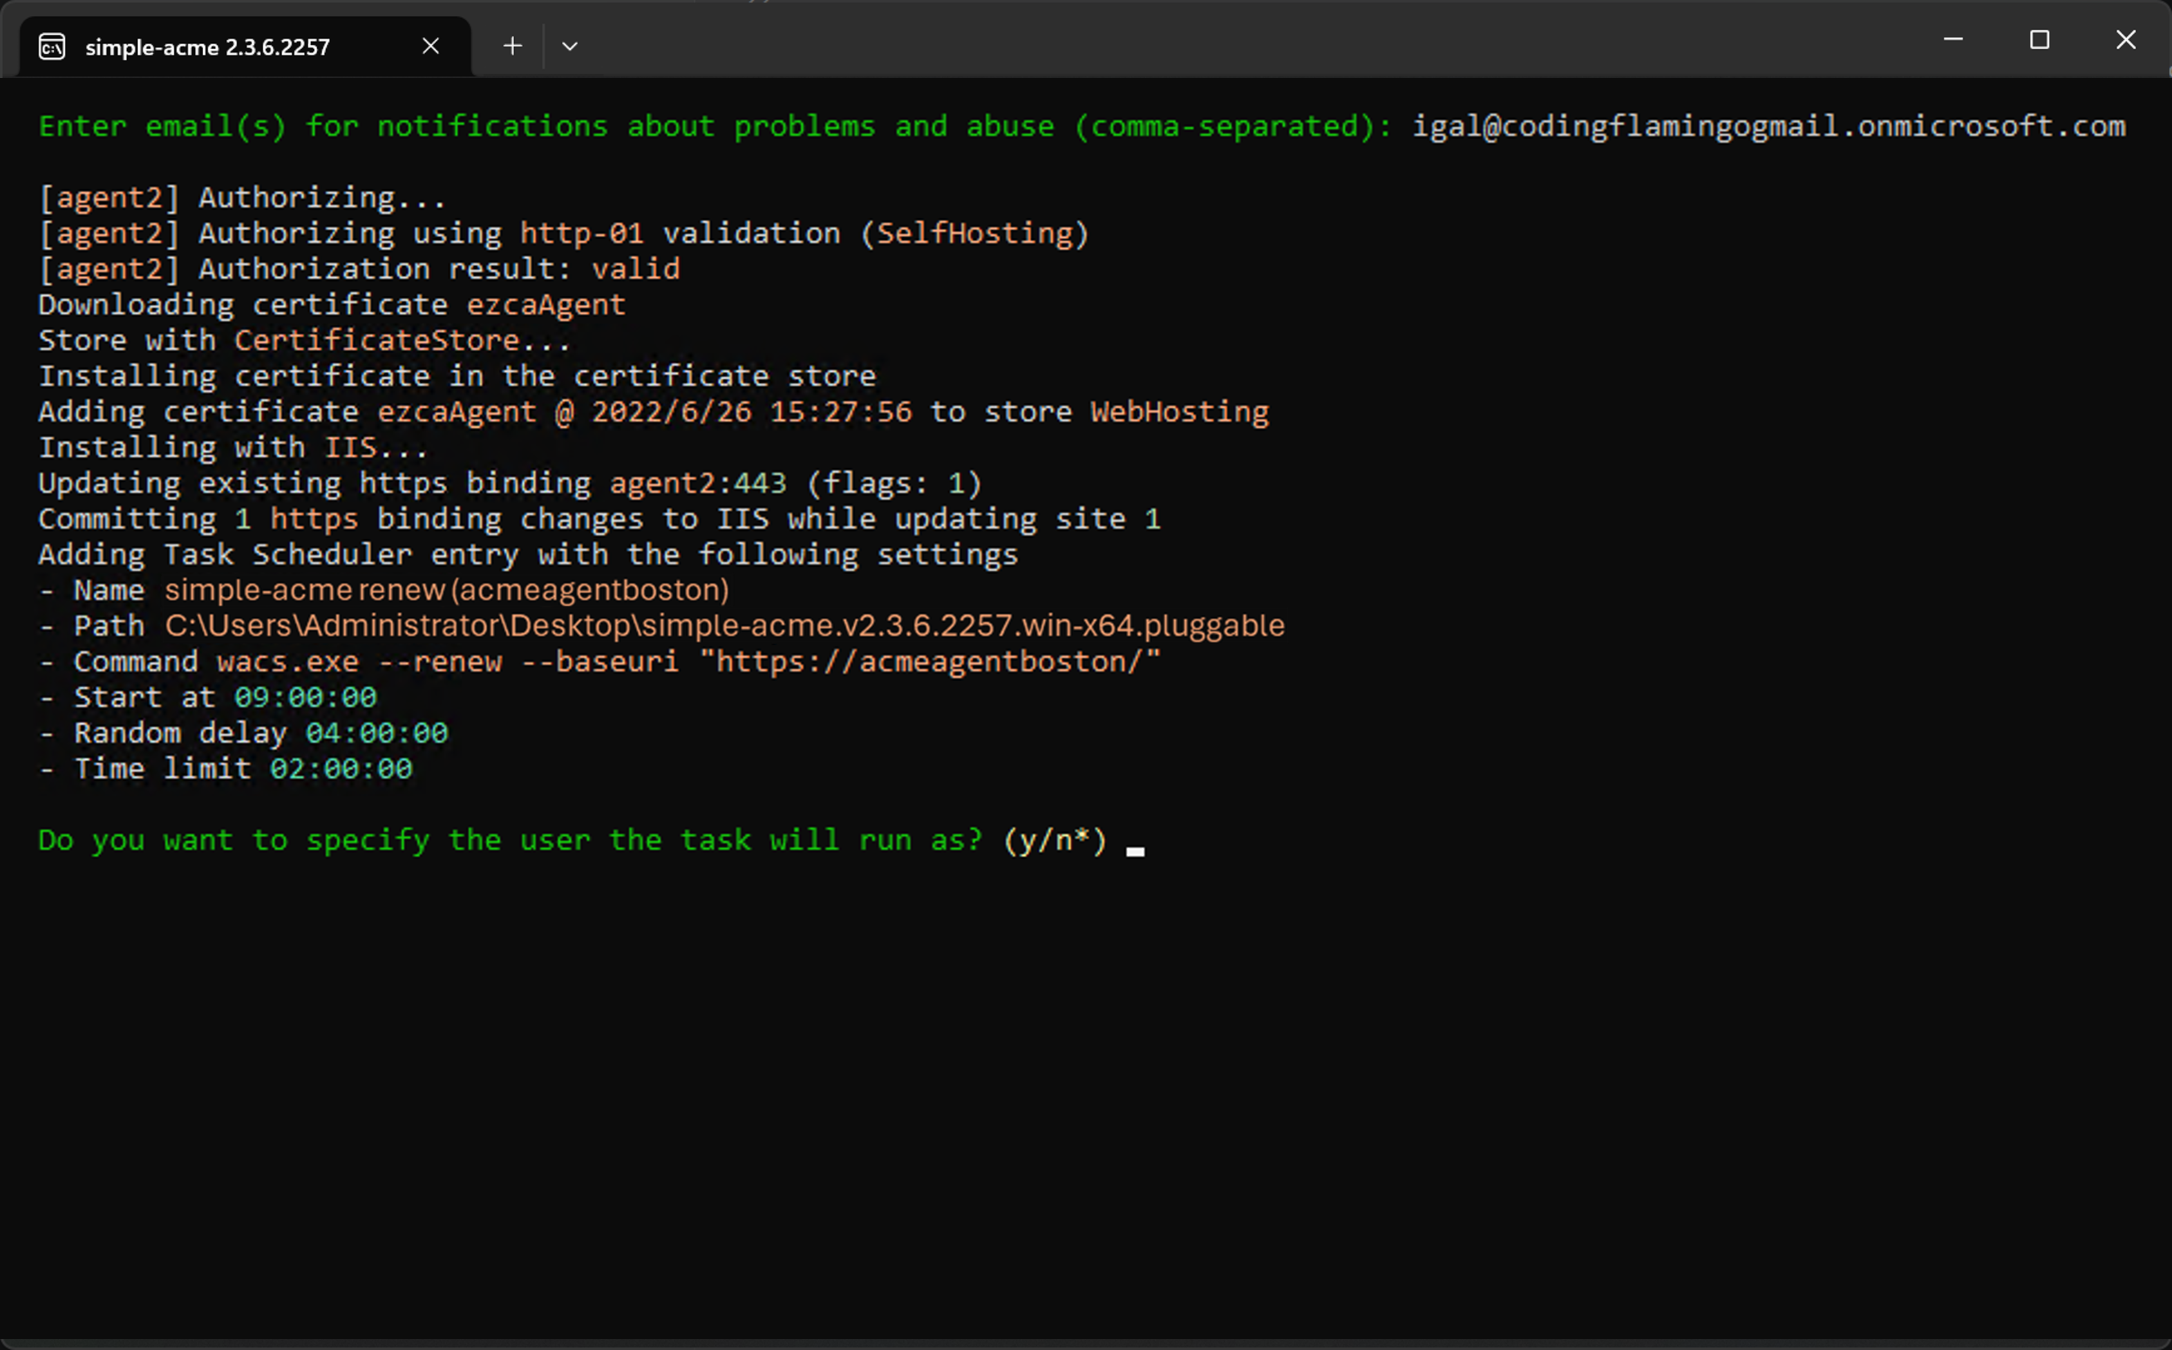Click the WebHosting store name text
Viewport: 2172px width, 1350px height.
1180,411
